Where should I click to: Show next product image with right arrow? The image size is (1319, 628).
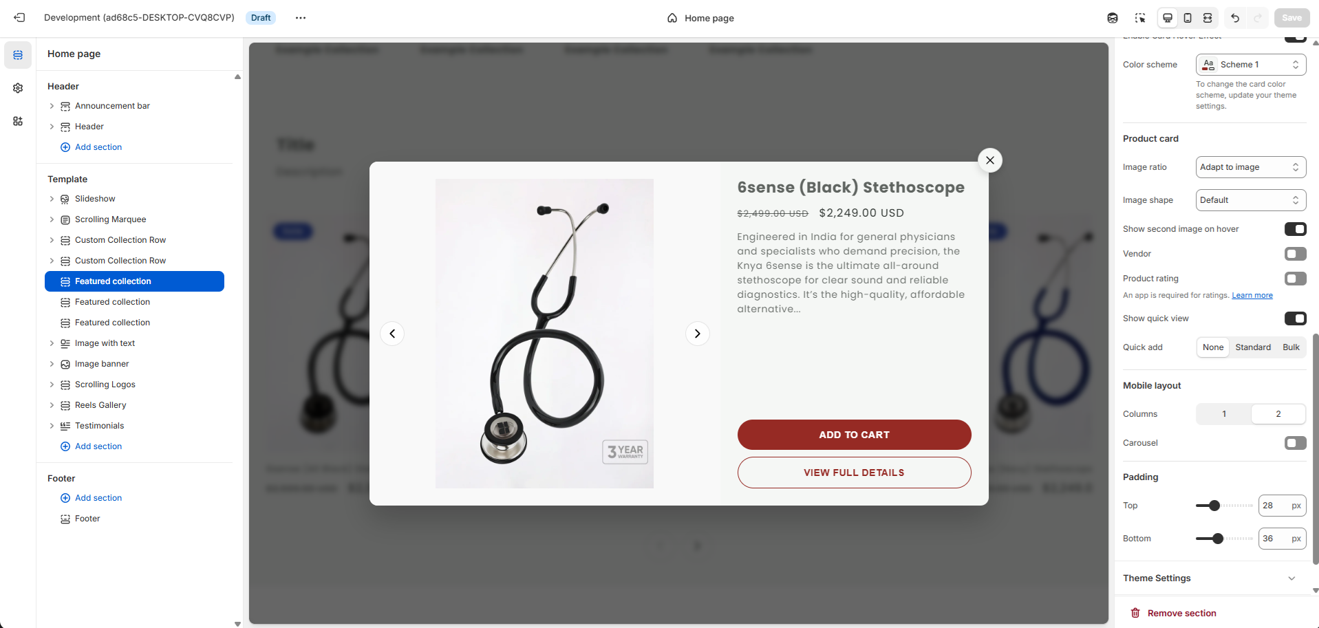(x=697, y=334)
